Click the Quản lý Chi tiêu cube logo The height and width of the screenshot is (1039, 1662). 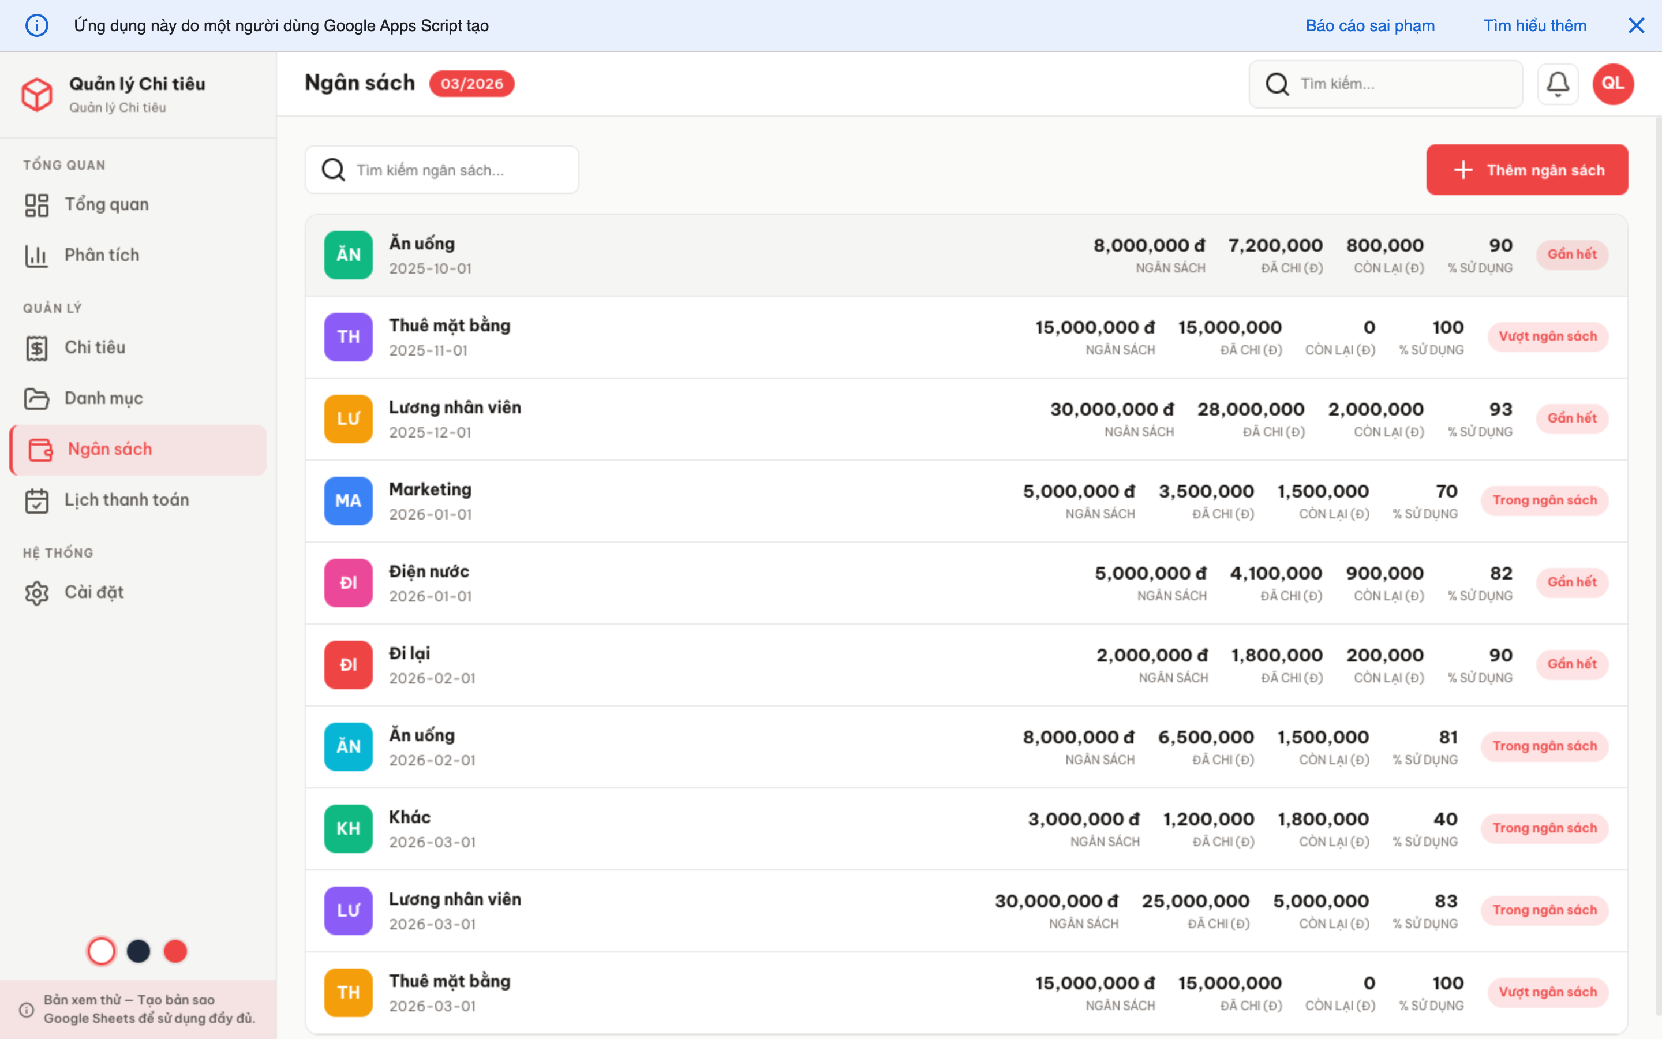coord(37,94)
